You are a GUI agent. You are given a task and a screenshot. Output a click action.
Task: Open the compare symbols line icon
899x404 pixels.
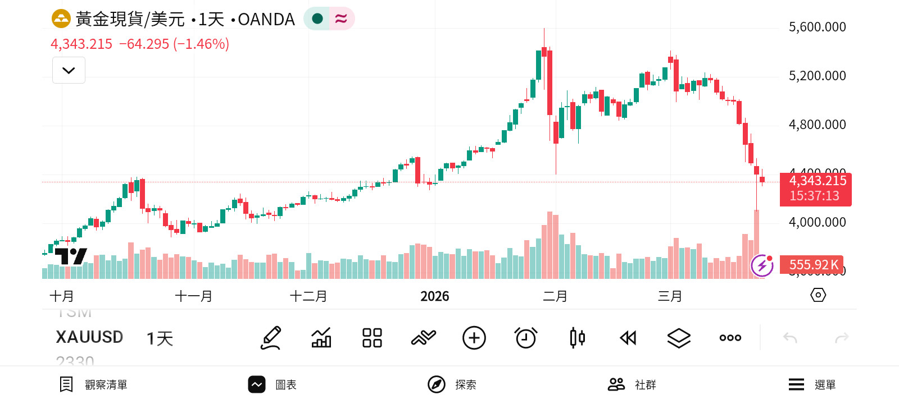423,338
